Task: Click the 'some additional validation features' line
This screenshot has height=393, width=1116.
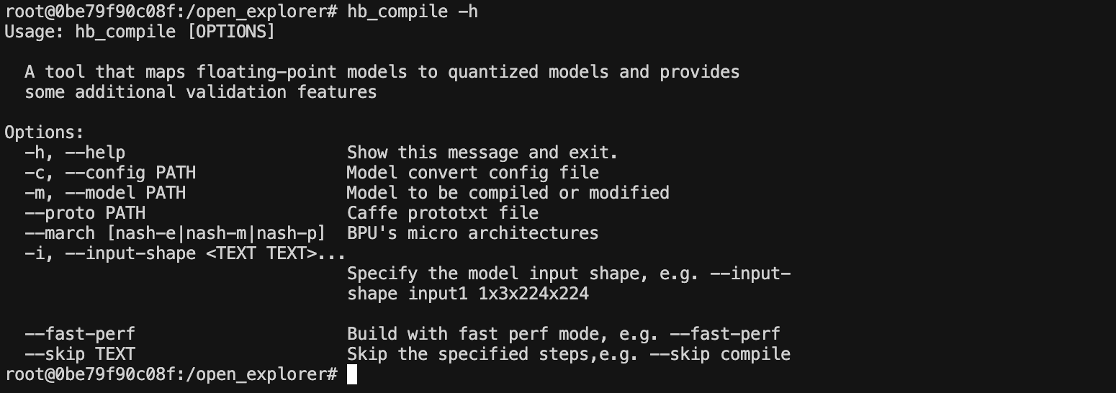Action: [x=200, y=92]
